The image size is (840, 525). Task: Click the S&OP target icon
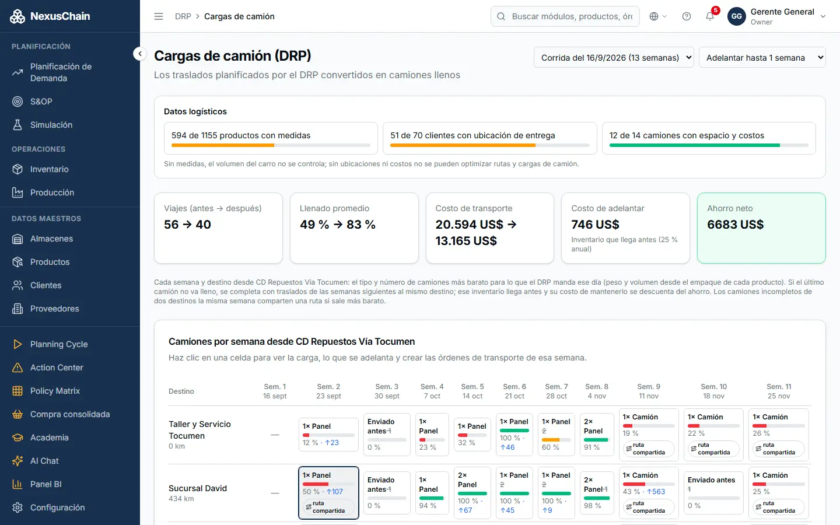coord(17,101)
